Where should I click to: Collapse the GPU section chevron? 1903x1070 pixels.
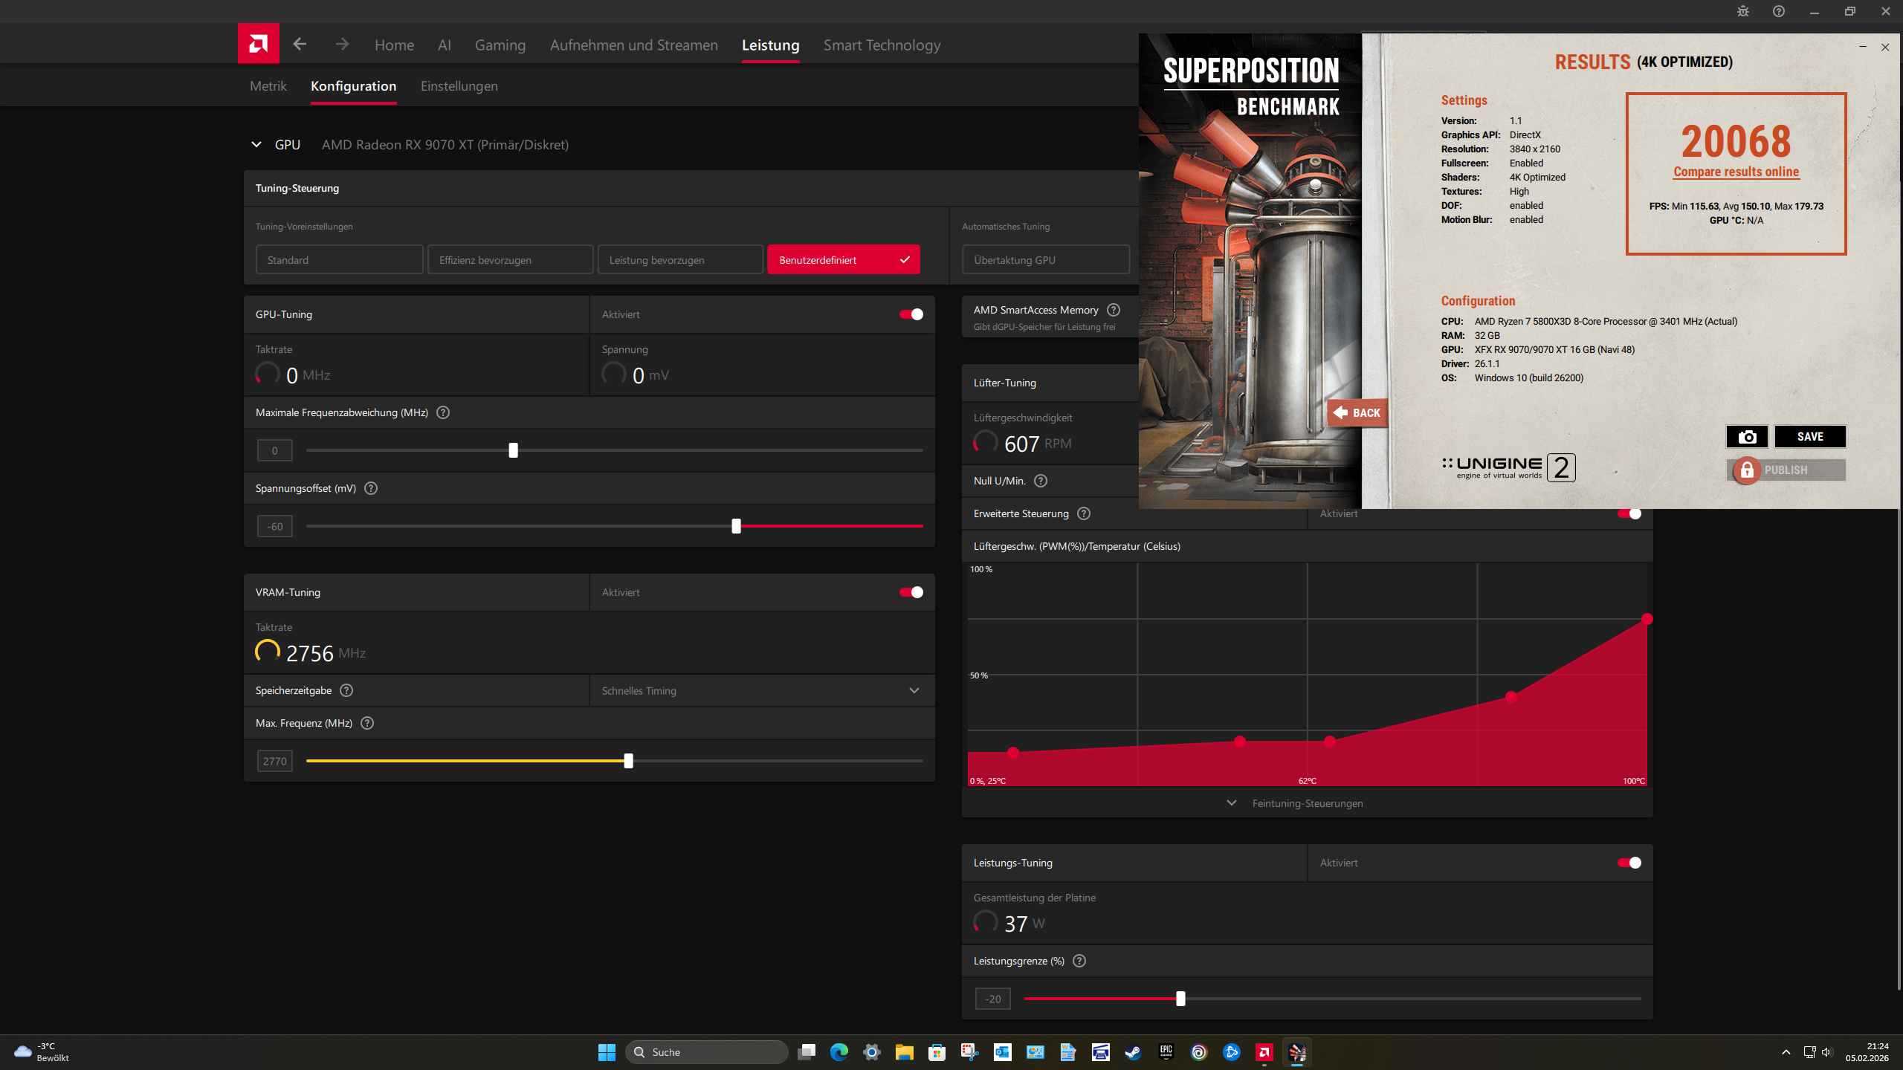tap(256, 145)
